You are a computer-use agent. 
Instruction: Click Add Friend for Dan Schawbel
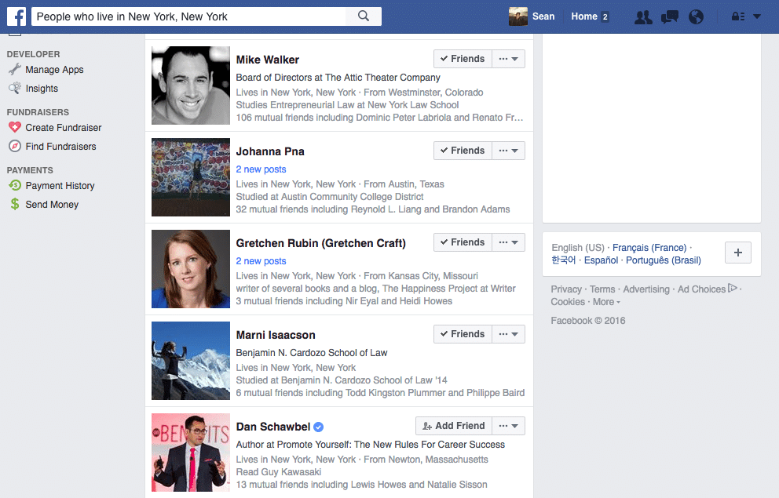pyautogui.click(x=454, y=426)
